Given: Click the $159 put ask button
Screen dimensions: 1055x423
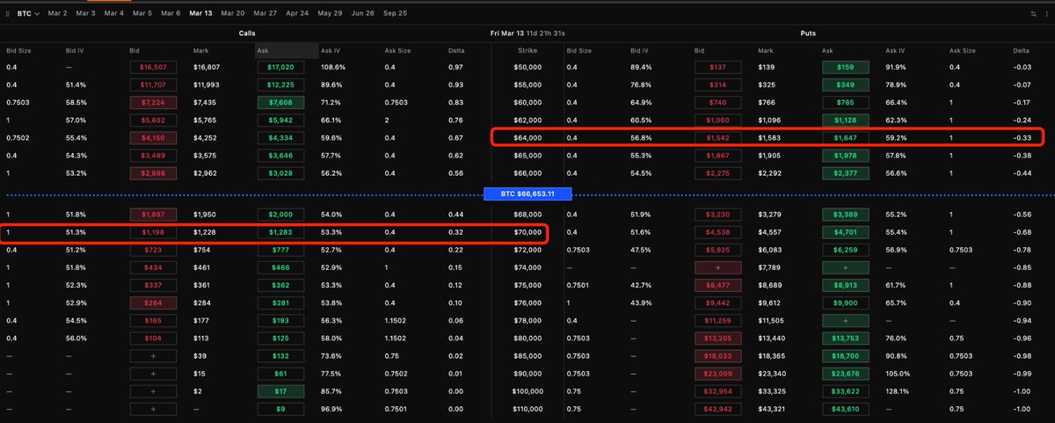Looking at the screenshot, I should tap(846, 67).
